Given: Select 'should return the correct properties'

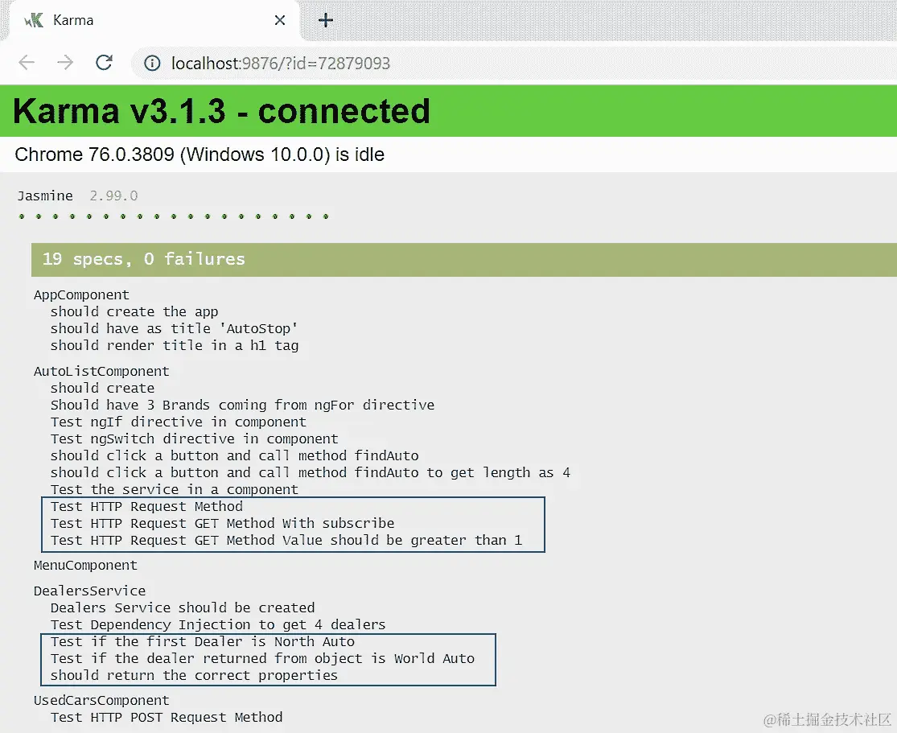Looking at the screenshot, I should point(194,675).
